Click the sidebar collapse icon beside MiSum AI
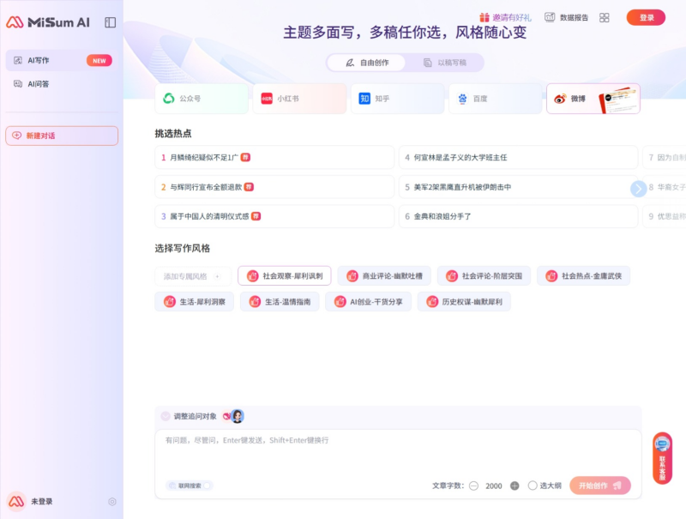Image resolution: width=686 pixels, height=519 pixels. (x=111, y=22)
